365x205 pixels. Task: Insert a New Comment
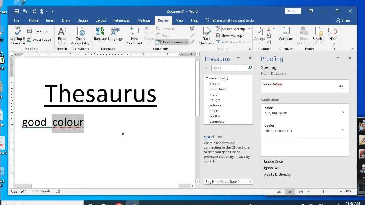tap(135, 36)
